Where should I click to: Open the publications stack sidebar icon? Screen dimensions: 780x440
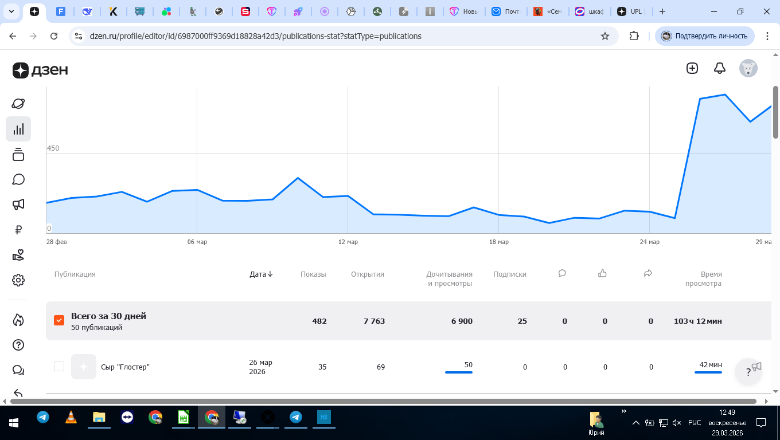[x=18, y=154]
